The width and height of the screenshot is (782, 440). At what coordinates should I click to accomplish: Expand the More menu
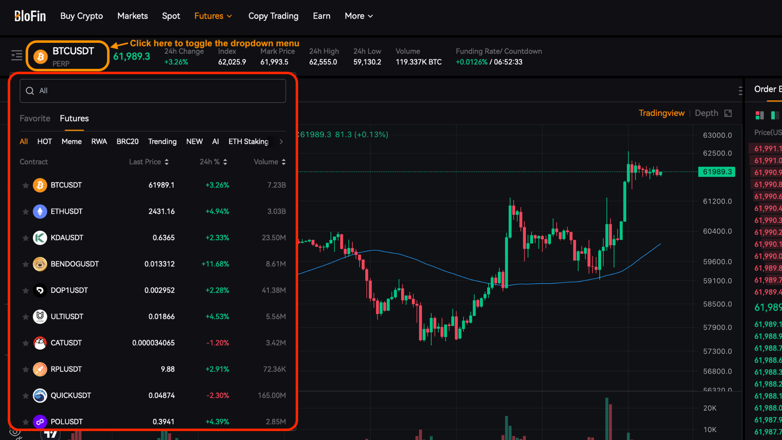click(358, 16)
